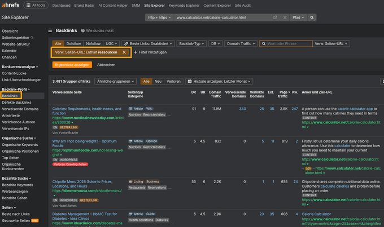Click the 'Verloren: Crawling-Fehler' red badge
Viewport: 384px width, 227px height.
pos(70,164)
